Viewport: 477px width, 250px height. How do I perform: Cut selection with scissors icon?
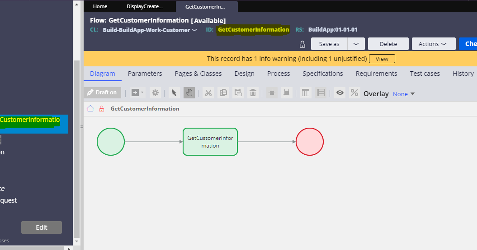208,93
